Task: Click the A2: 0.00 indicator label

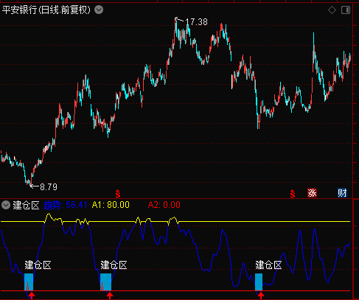Action: coord(164,205)
